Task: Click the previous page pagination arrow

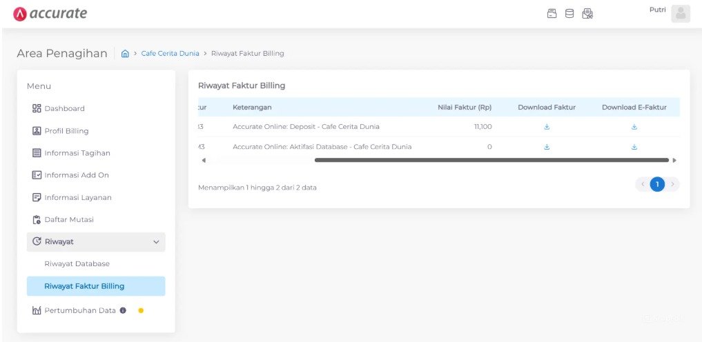Action: pos(643,184)
